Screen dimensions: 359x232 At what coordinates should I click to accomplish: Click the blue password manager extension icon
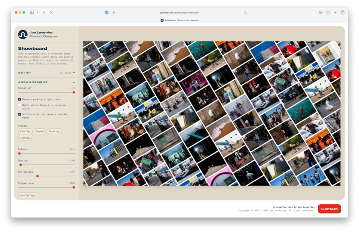tap(107, 13)
